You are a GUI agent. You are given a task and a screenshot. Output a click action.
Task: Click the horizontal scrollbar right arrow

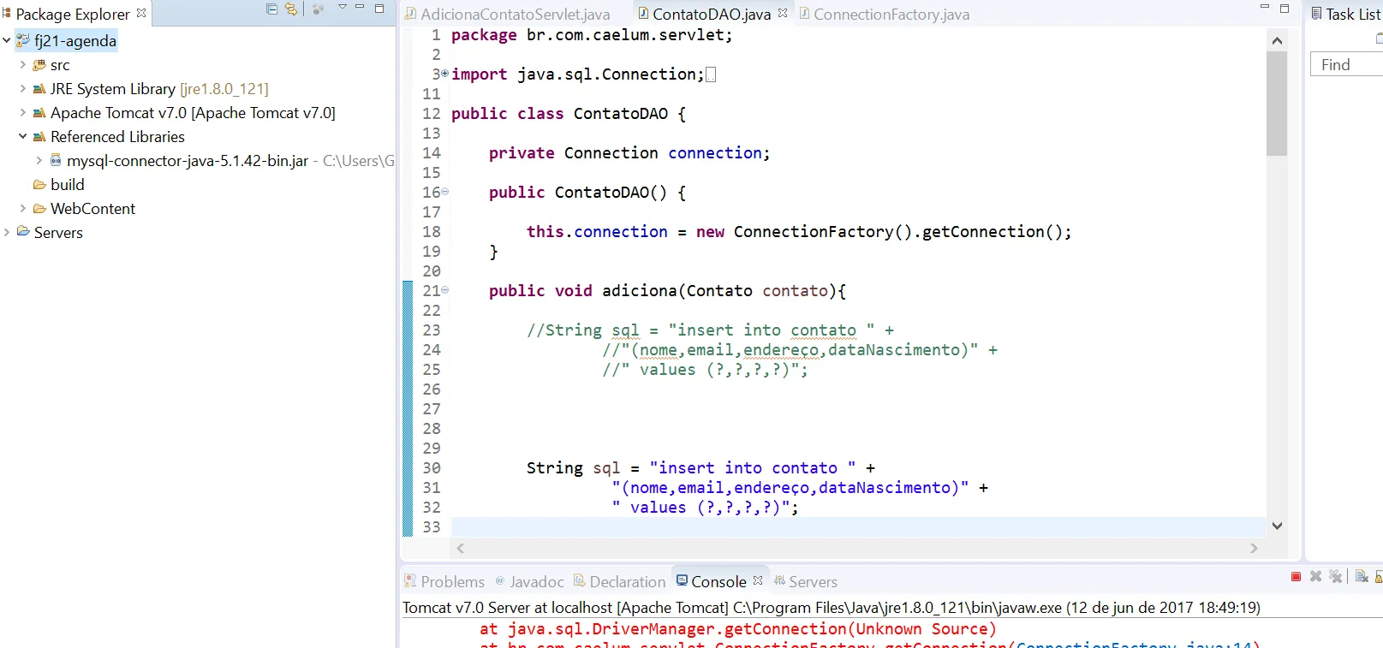tap(1254, 548)
